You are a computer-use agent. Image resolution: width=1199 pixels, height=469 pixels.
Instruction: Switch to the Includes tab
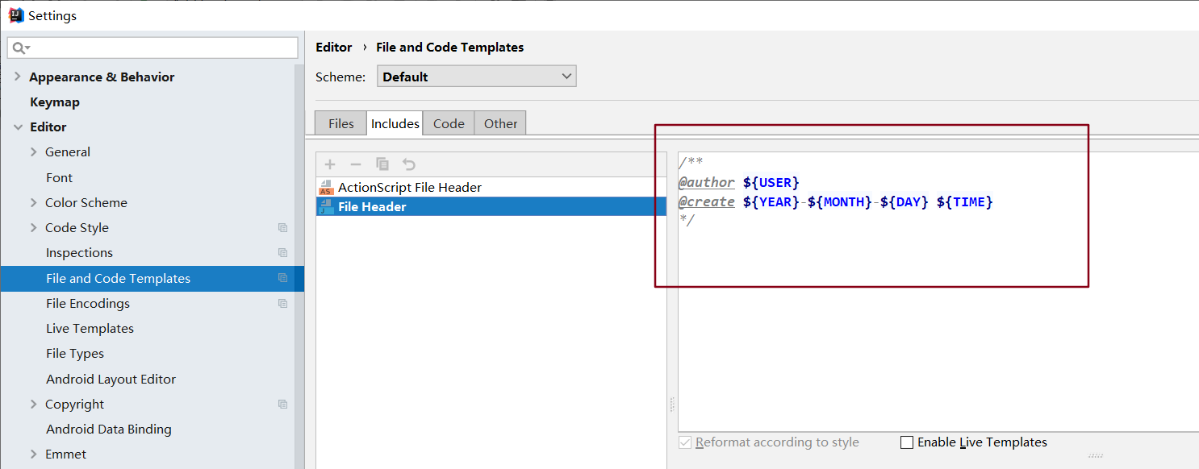pyautogui.click(x=395, y=123)
